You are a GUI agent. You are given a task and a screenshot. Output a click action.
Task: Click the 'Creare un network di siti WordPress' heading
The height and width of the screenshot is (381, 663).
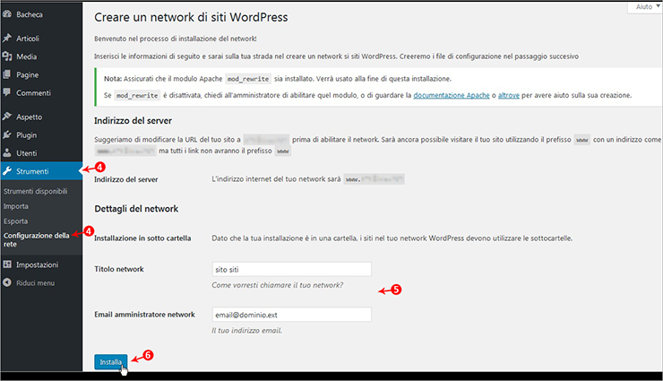(191, 17)
